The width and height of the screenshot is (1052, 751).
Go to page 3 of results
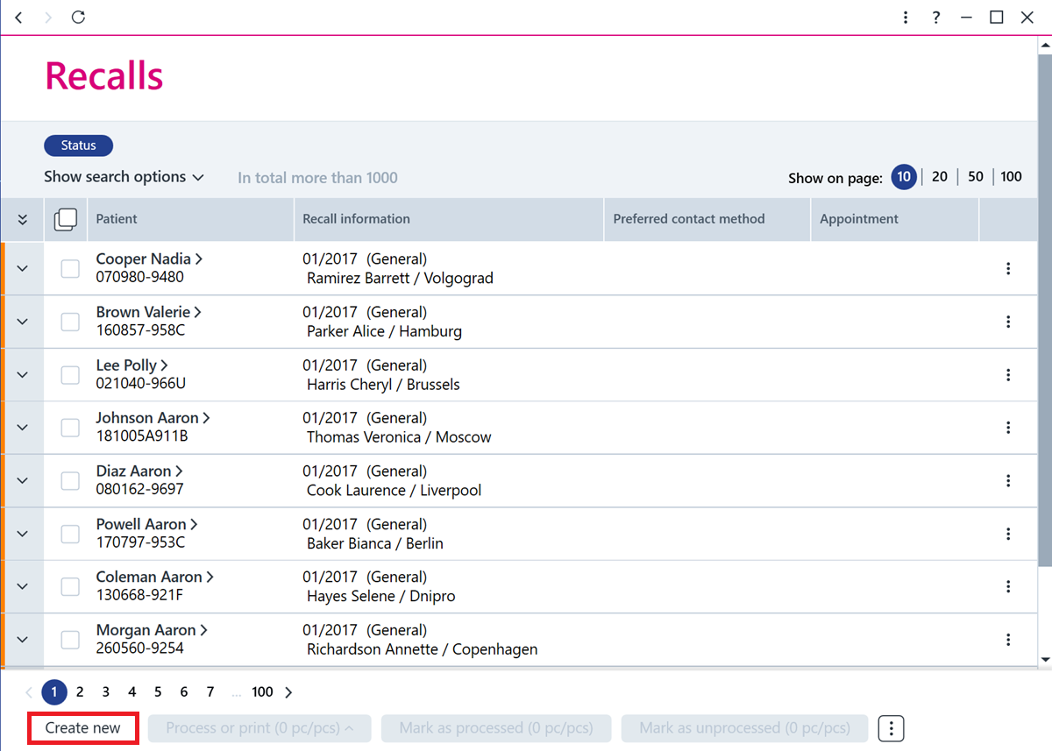(105, 691)
